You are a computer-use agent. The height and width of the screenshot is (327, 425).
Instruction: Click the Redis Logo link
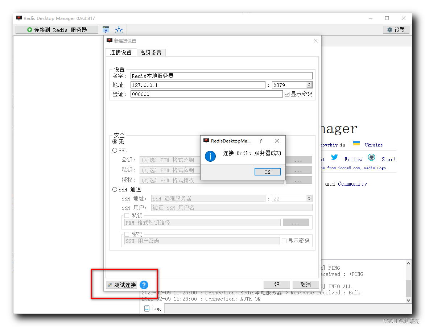pyautogui.click(x=375, y=168)
